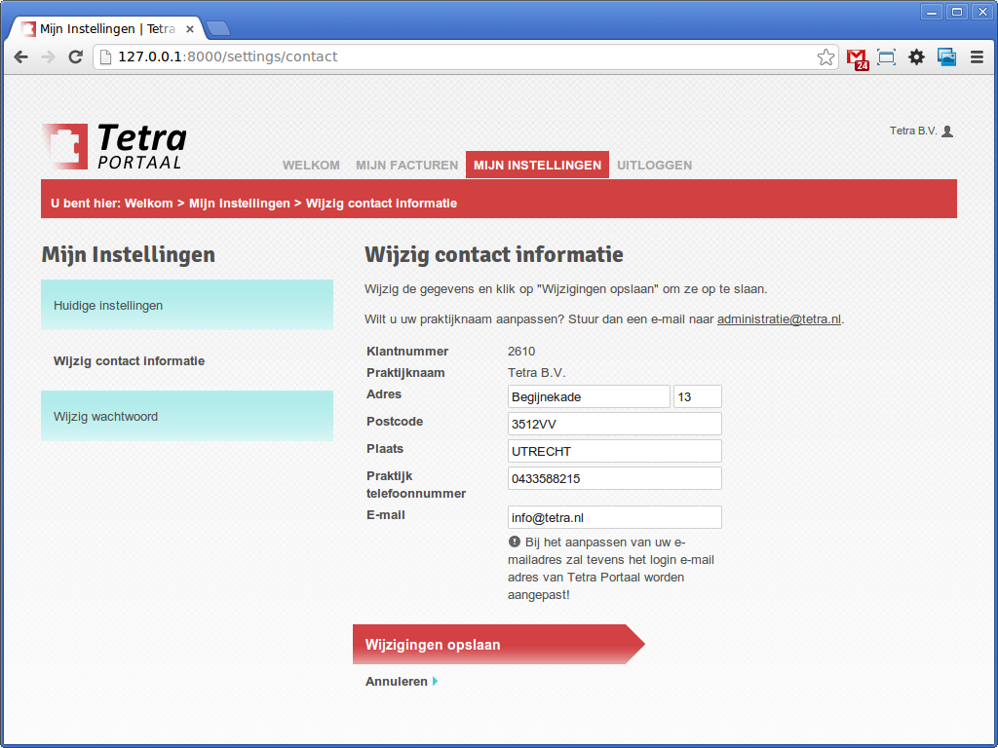The width and height of the screenshot is (998, 748).
Task: Reload the page with refresh icon
Action: click(75, 57)
